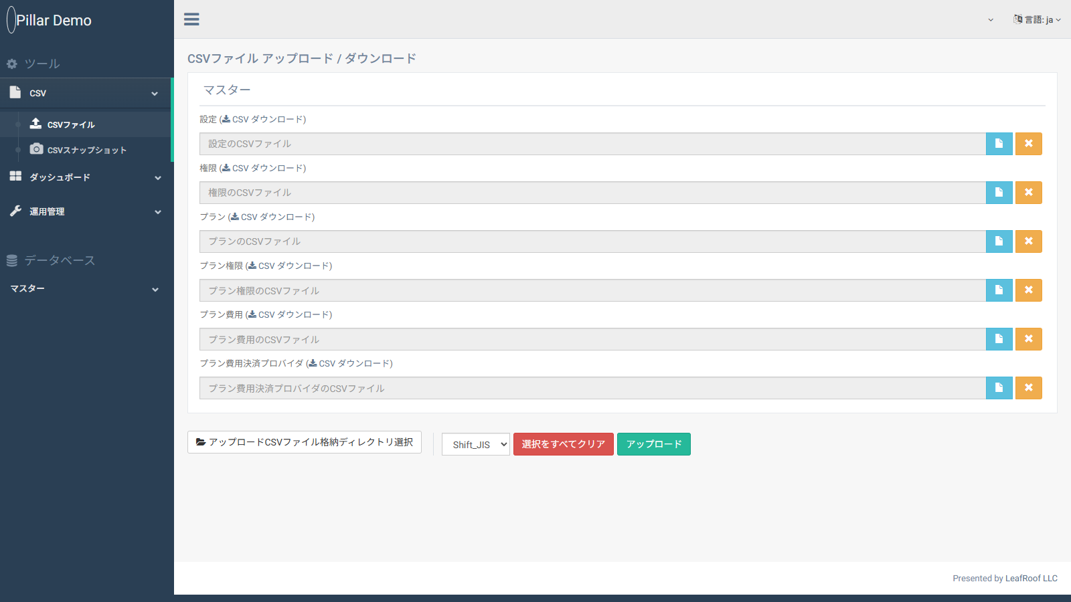This screenshot has width=1071, height=602.
Task: Click the camera icon beside CSVスナップショット
Action: pyautogui.click(x=36, y=149)
